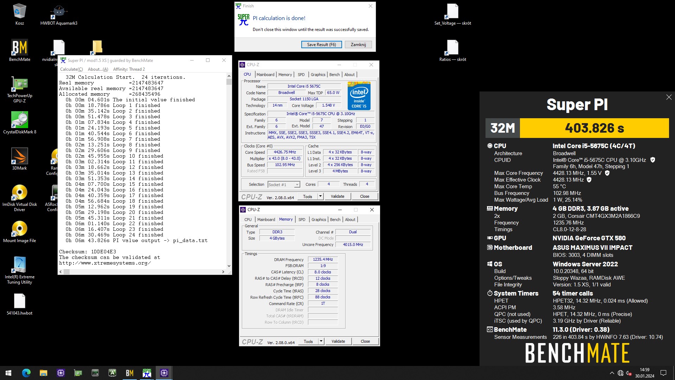
Task: Open SPD tab in top CPU-Z
Action: (x=301, y=75)
